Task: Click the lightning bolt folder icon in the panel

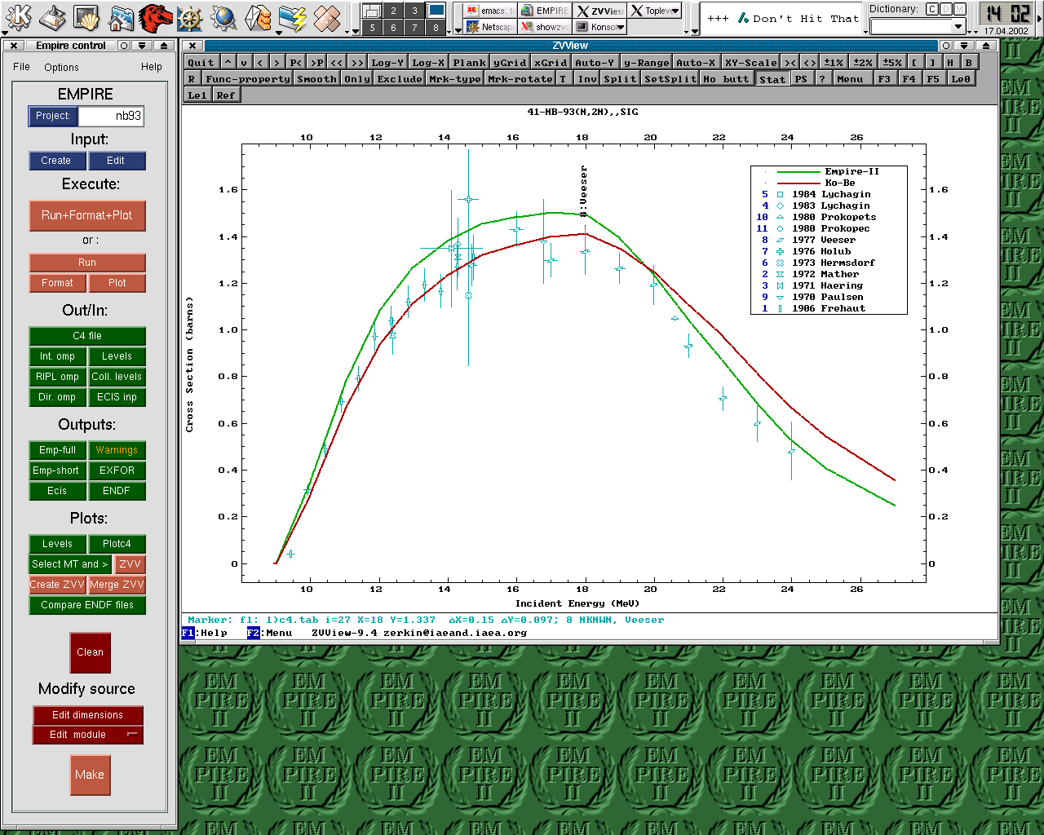Action: [292, 16]
